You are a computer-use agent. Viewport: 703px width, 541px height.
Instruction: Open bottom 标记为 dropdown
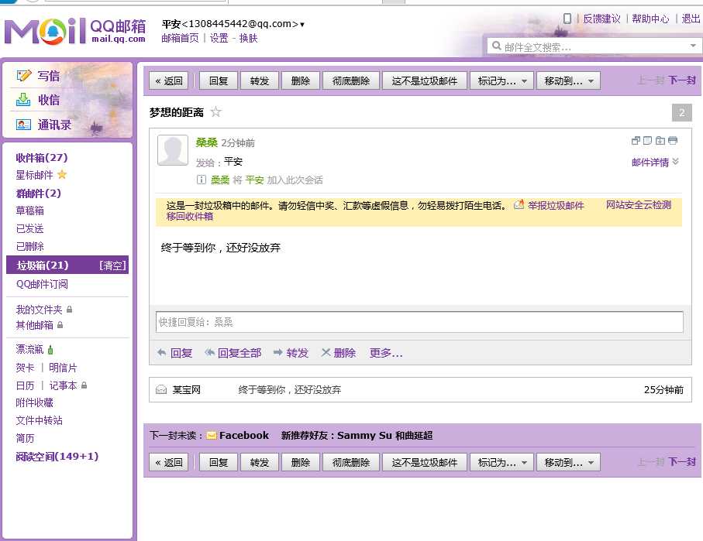(501, 462)
